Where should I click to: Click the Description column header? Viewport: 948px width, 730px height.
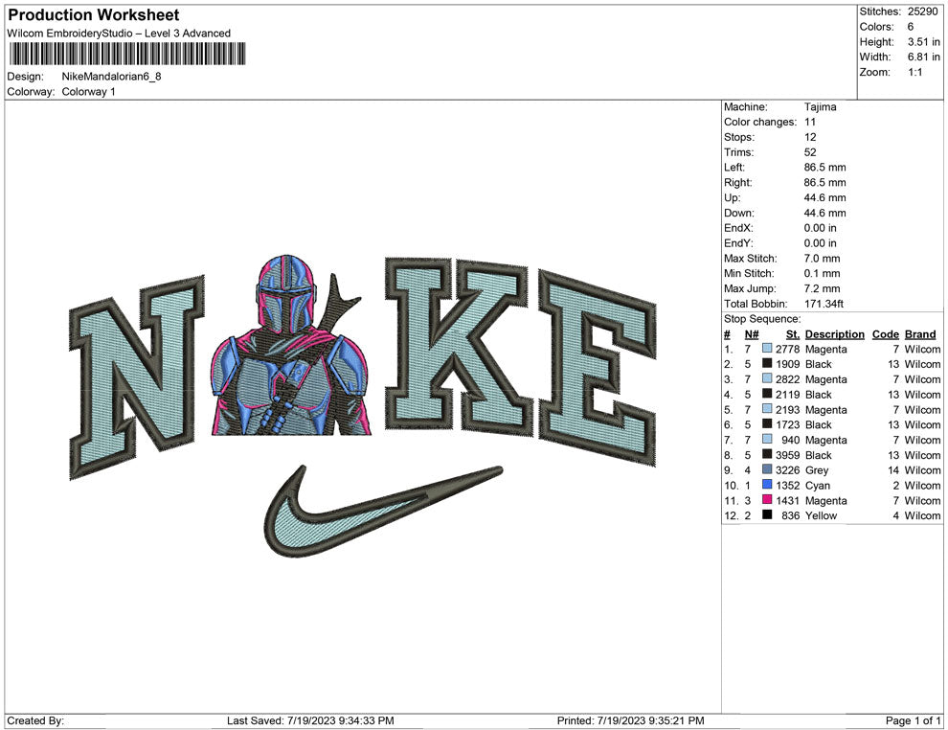coord(834,334)
